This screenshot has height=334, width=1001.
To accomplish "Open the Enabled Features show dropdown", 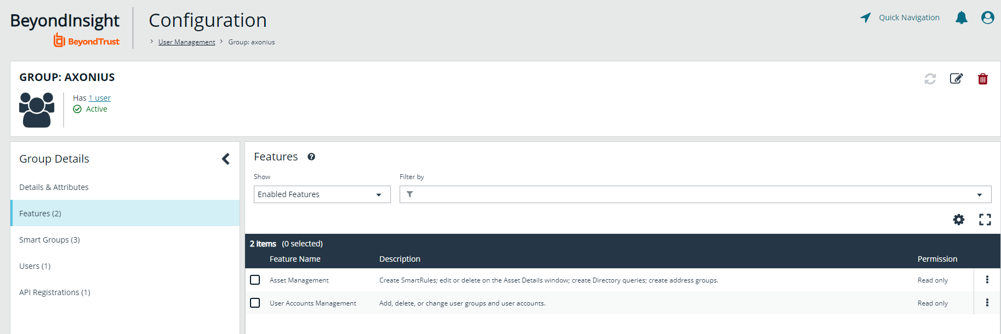I will point(322,194).
